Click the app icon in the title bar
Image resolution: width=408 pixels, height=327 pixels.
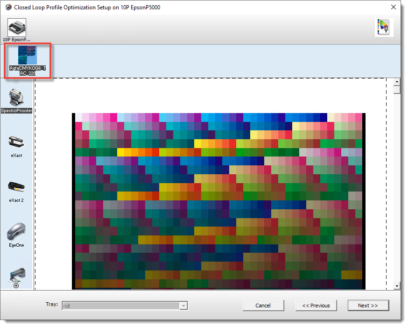pyautogui.click(x=8, y=7)
